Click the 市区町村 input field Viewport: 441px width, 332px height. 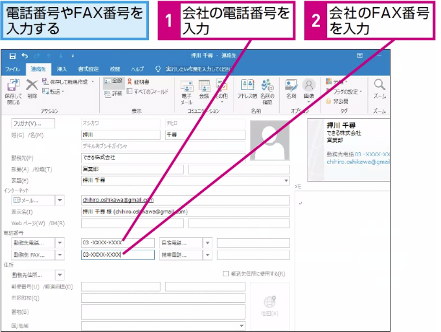point(163,298)
